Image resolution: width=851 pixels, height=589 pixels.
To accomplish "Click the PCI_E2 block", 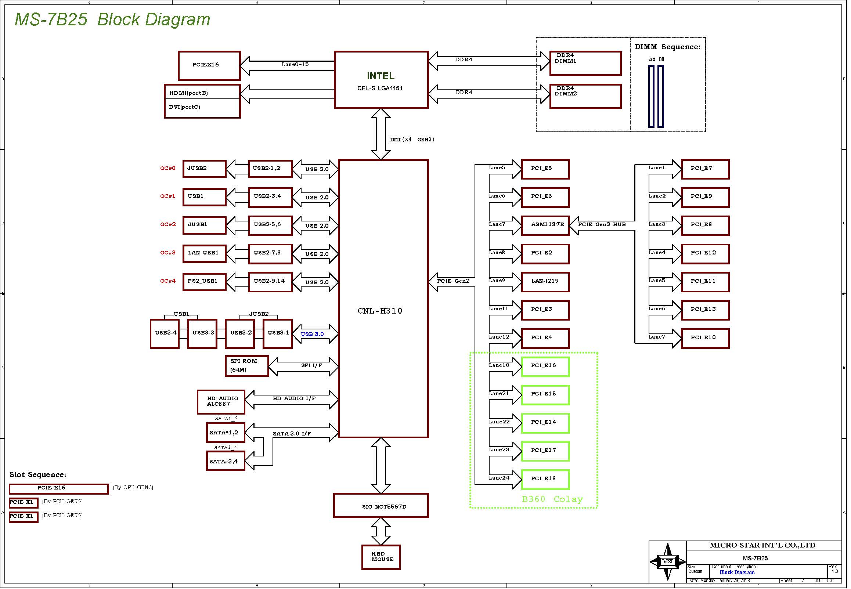I will pos(545,254).
